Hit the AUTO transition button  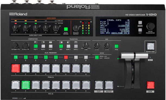109,85
